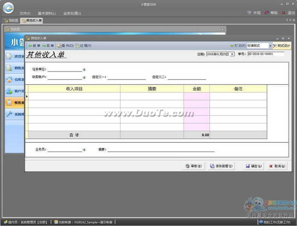Click the 往来单位 lookup arrow icon
Image resolution: width=297 pixels, height=226 pixels.
pyautogui.click(x=84, y=70)
